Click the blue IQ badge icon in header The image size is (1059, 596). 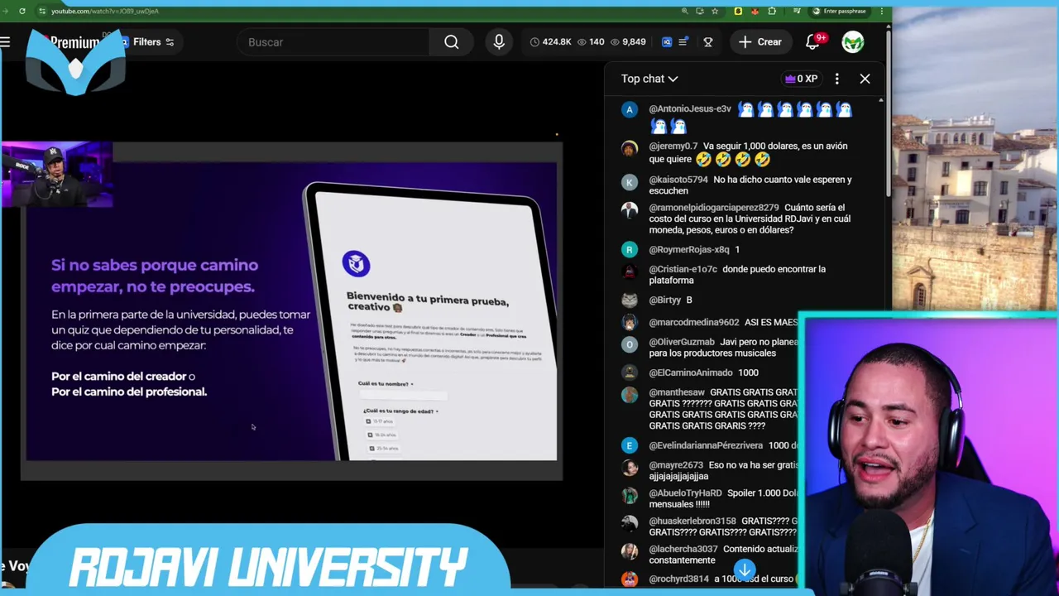click(667, 42)
